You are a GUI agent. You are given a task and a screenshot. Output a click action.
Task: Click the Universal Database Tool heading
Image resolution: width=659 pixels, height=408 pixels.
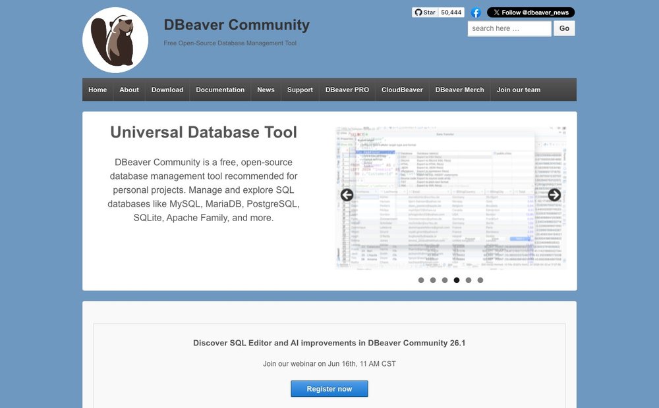click(x=204, y=132)
